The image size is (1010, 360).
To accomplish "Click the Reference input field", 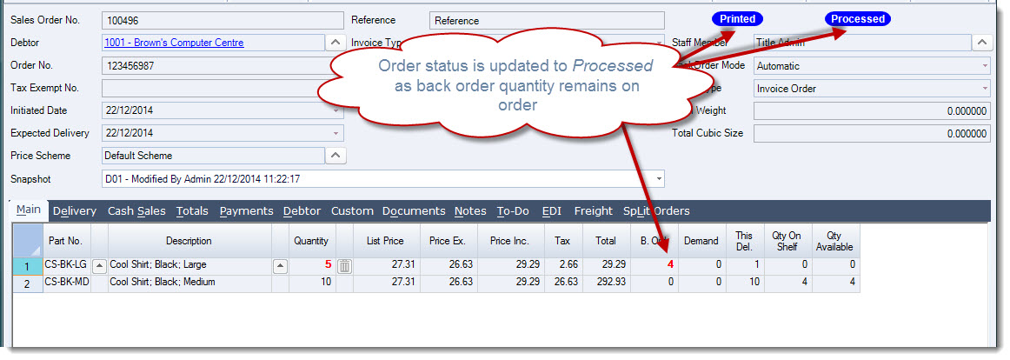I will [547, 21].
